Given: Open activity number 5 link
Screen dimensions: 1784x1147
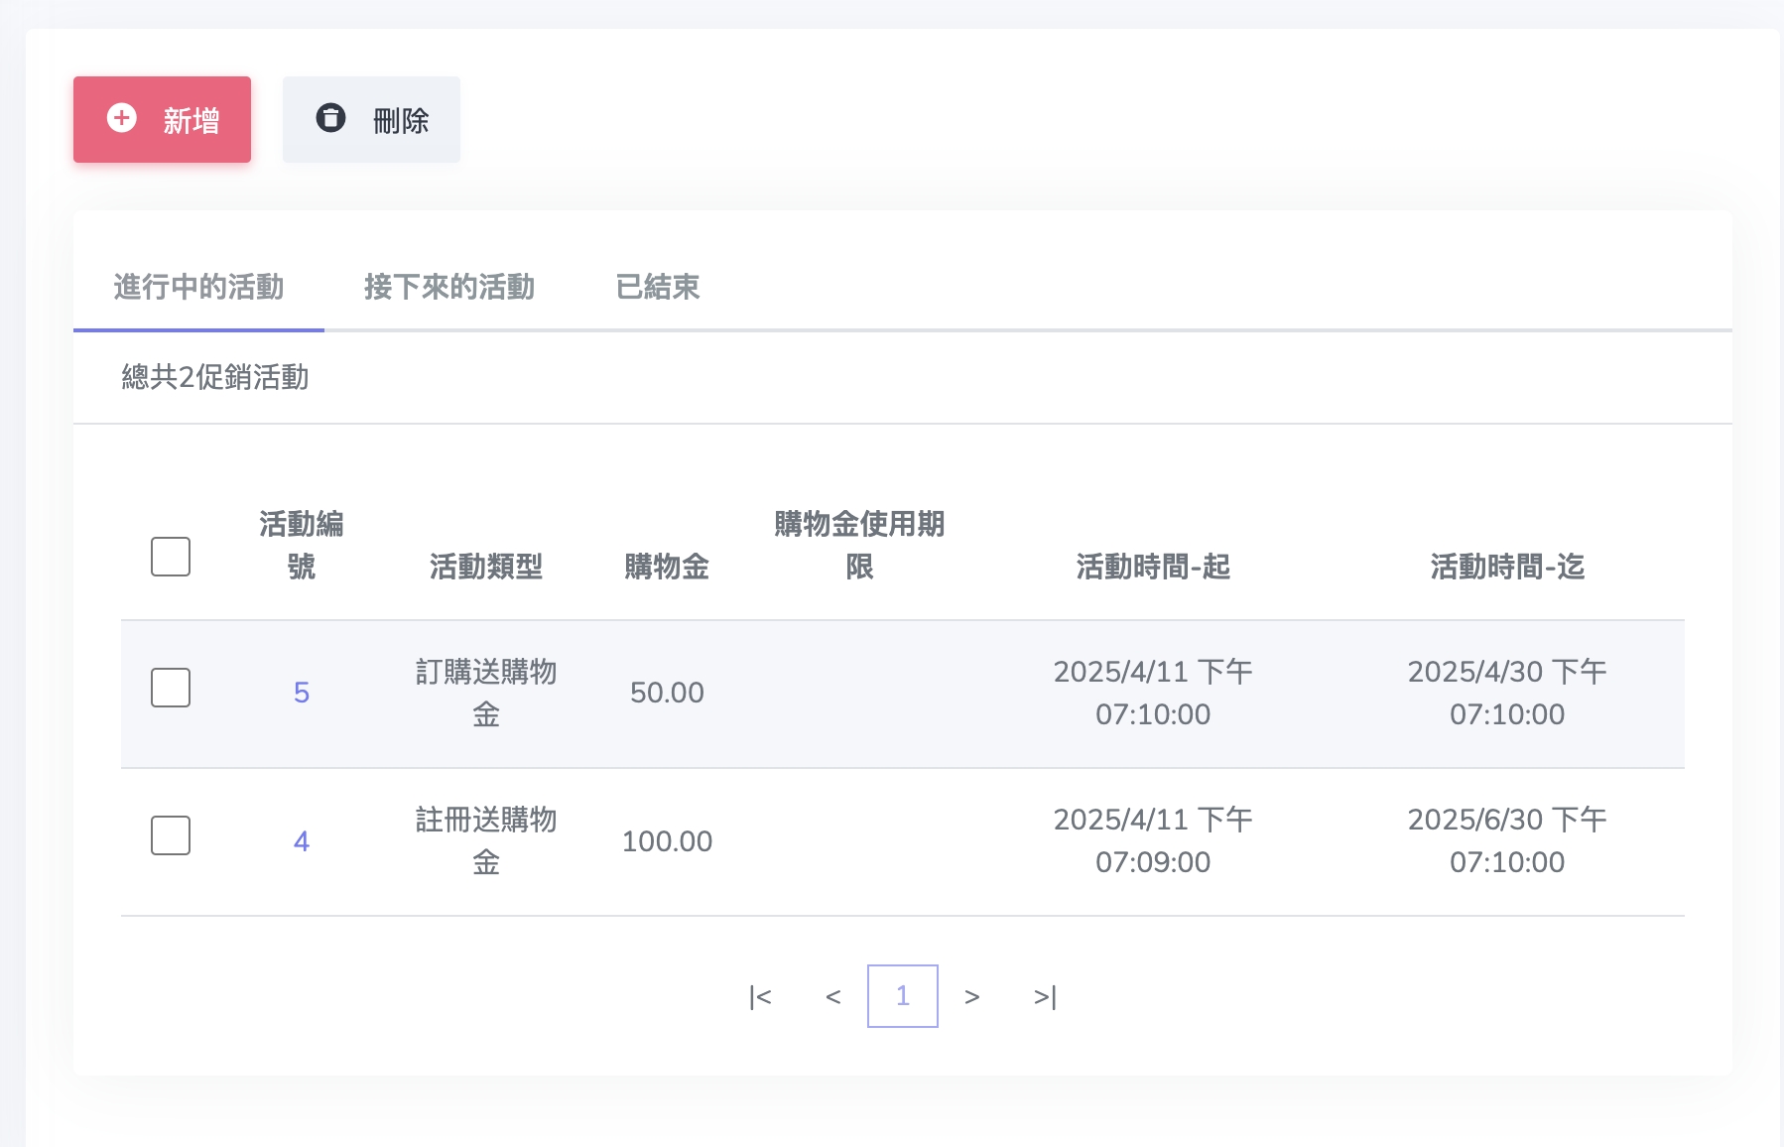Looking at the screenshot, I should point(302,693).
